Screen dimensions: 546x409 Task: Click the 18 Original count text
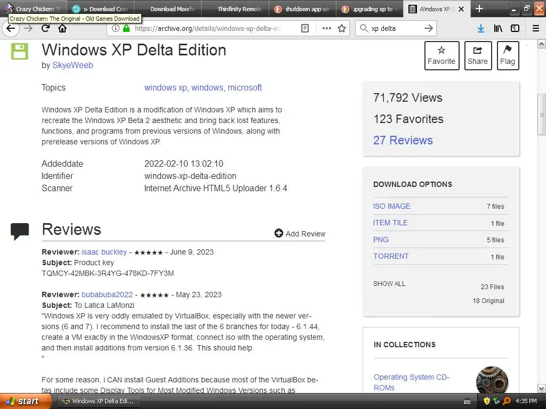coord(488,301)
